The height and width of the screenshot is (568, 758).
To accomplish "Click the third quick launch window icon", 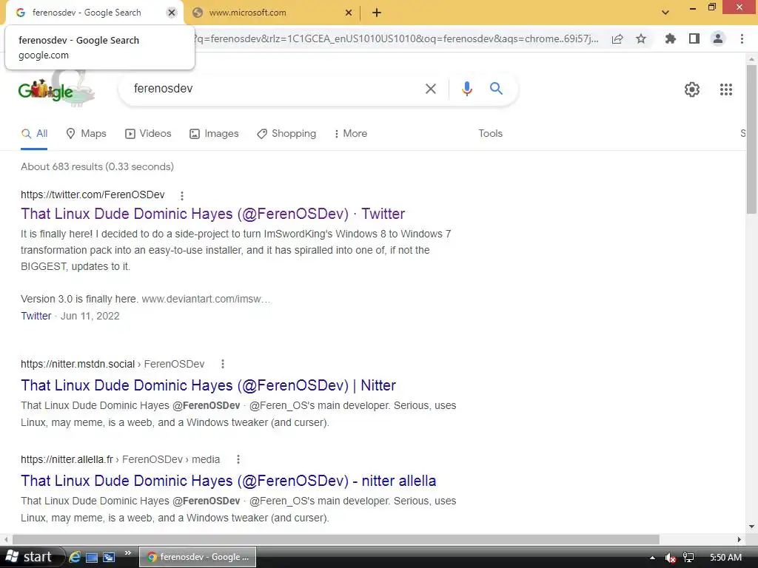I will coord(110,558).
